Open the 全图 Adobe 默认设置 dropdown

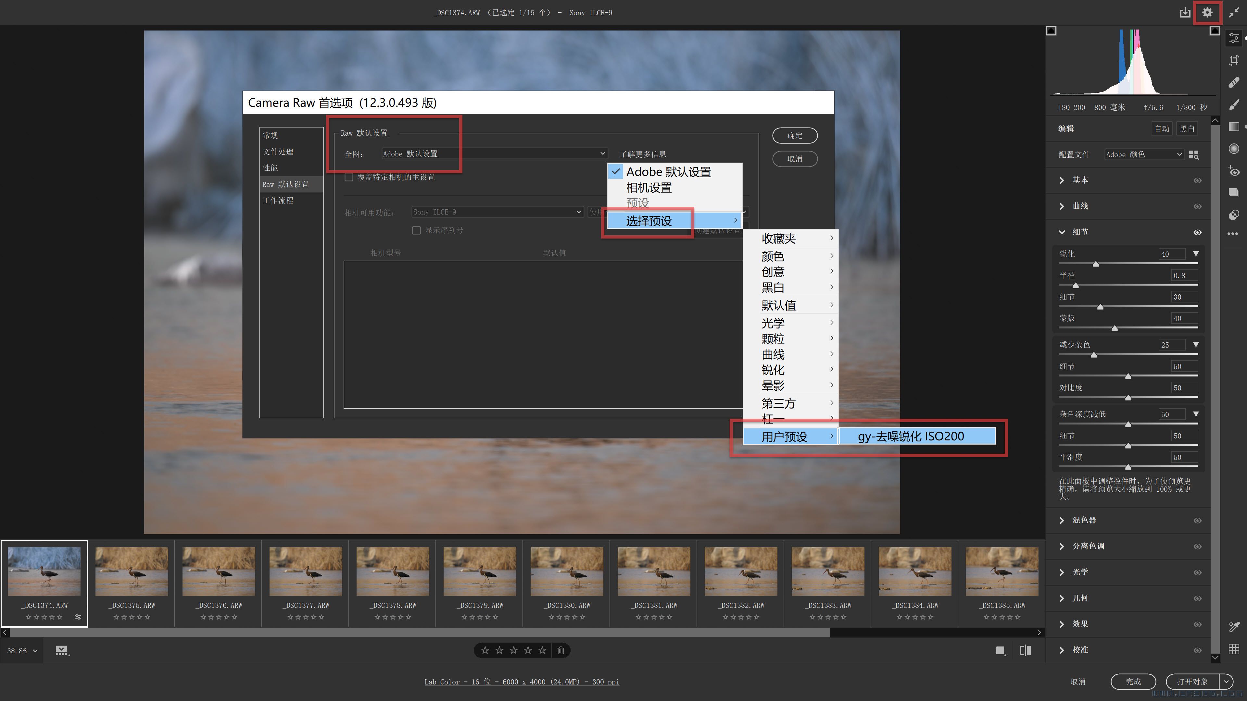coord(494,154)
